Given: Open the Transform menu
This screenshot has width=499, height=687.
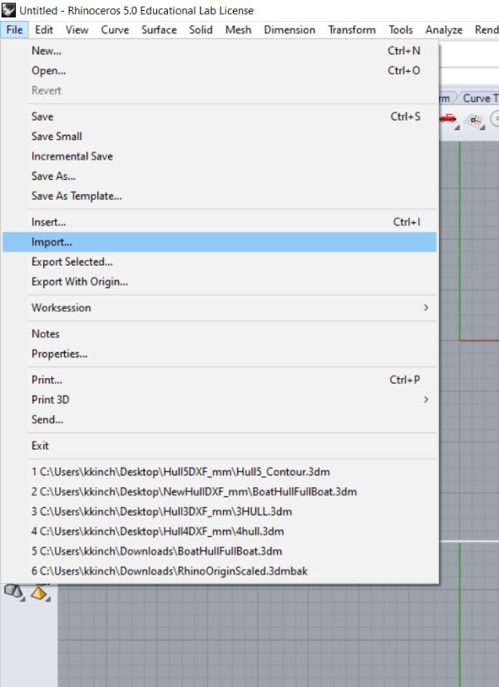Looking at the screenshot, I should click(x=352, y=30).
